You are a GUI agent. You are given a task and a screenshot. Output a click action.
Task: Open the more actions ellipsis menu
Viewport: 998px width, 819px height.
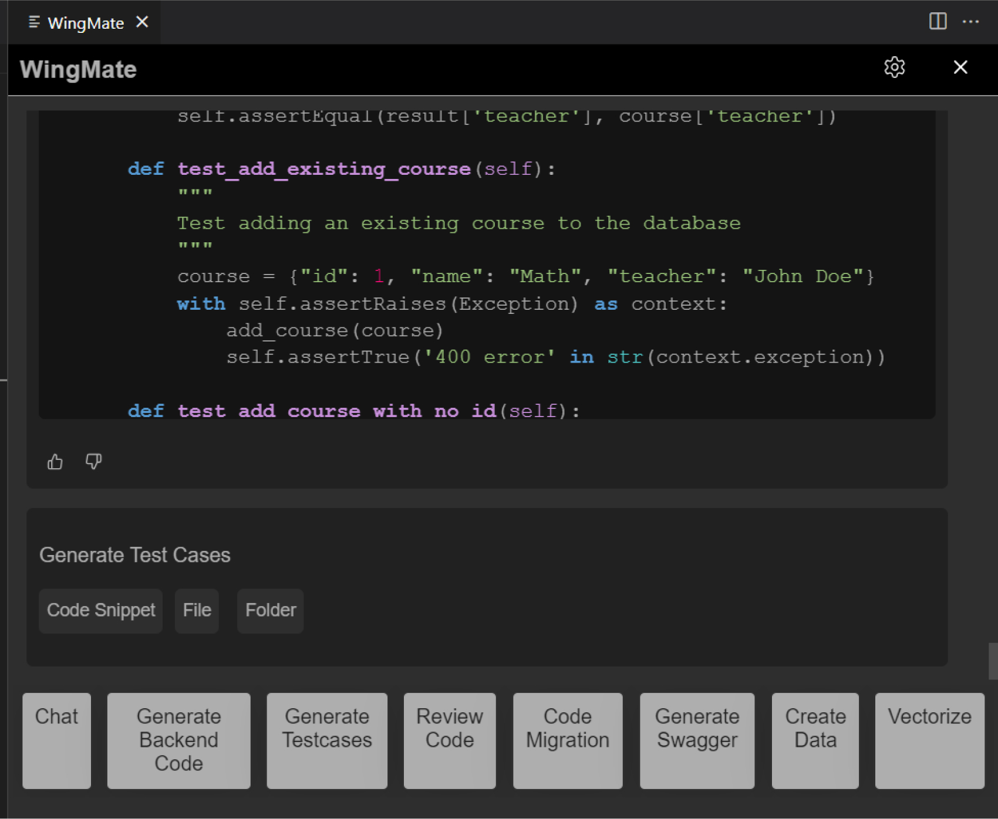tap(971, 22)
